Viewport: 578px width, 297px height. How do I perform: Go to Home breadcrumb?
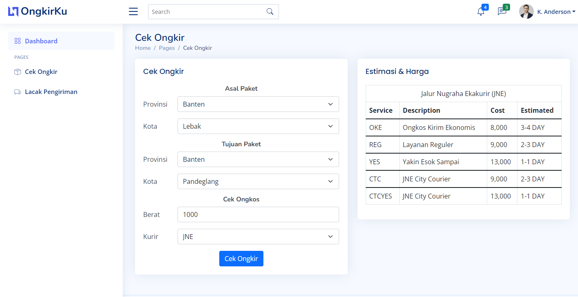coord(143,48)
